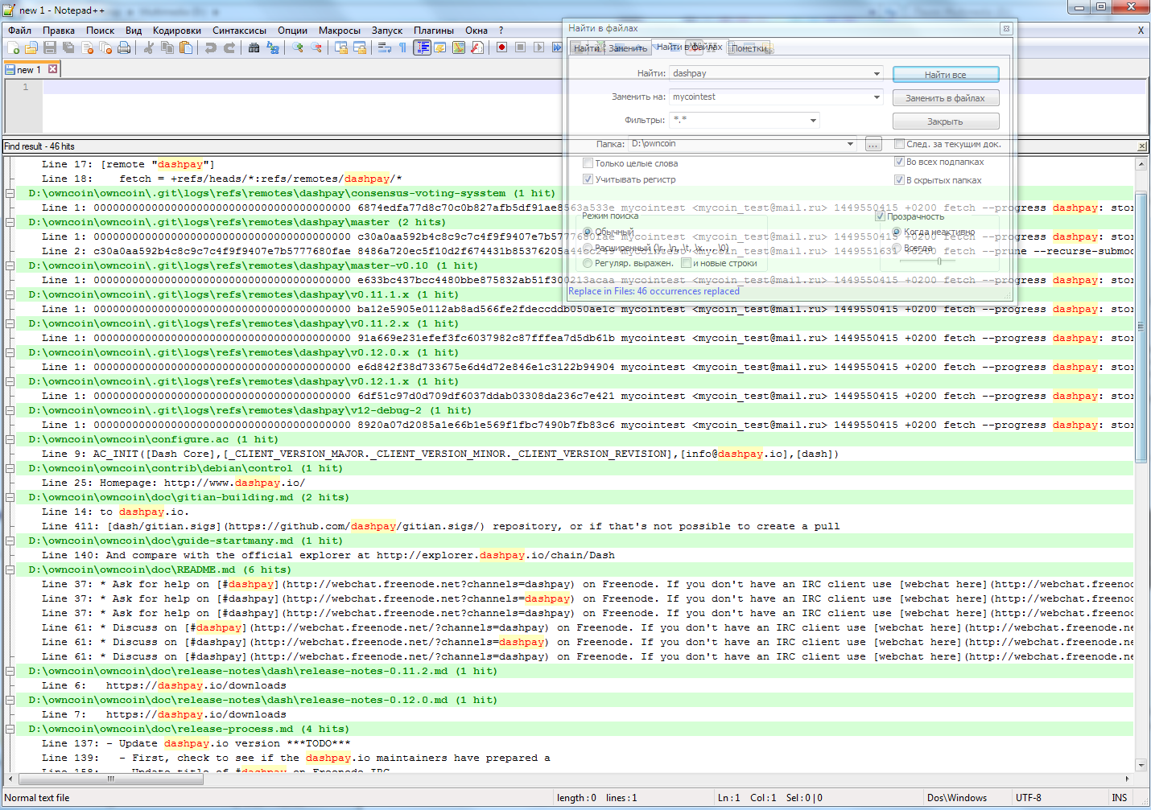
Task: Click the Redo arrow icon
Action: coord(229,48)
